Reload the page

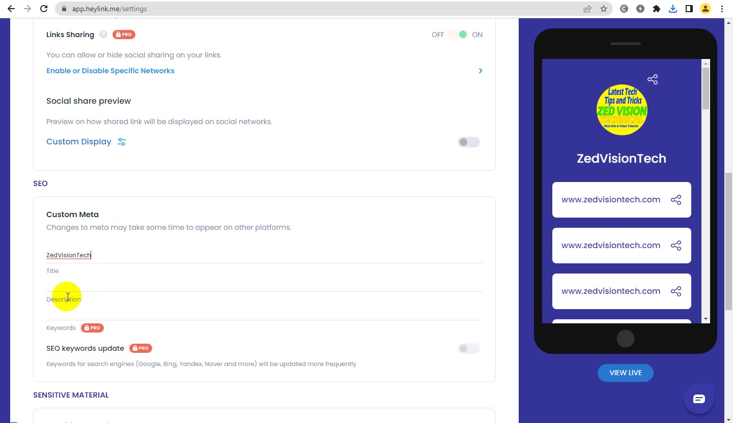[44, 9]
